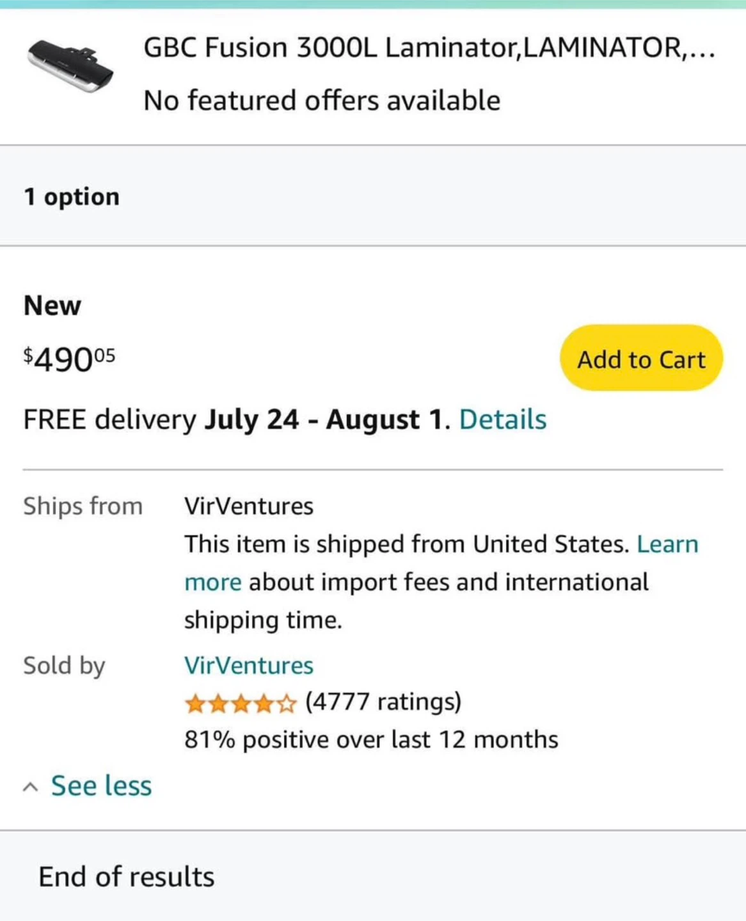
Task: Click VirVentures name in Ships from row
Action: 249,506
